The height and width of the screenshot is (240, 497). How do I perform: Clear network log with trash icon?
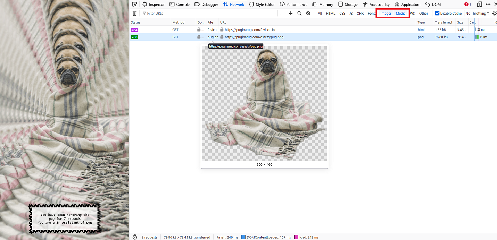pos(135,14)
